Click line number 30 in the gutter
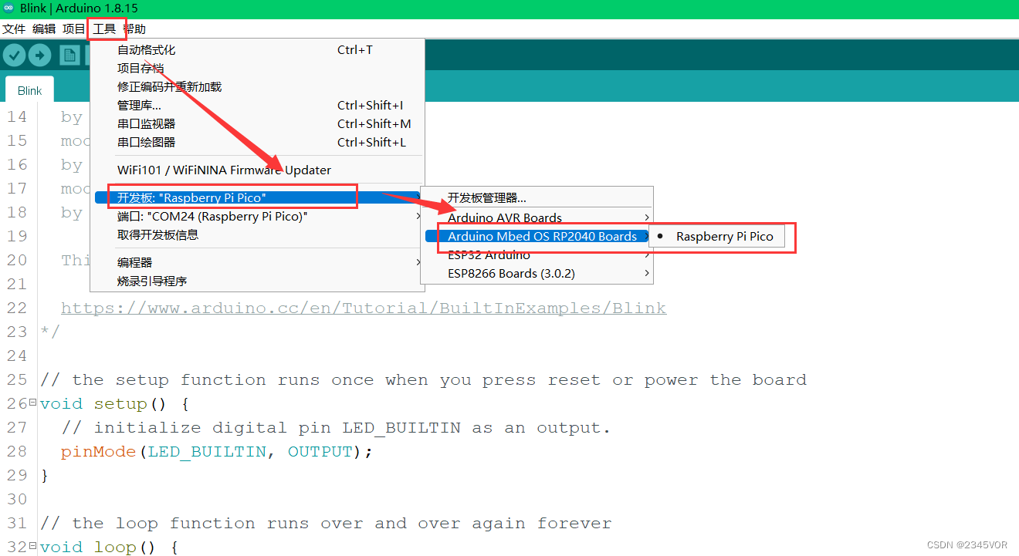The height and width of the screenshot is (556, 1019). coord(16,500)
